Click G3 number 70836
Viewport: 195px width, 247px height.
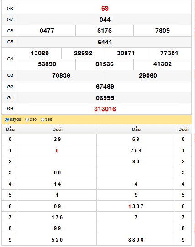pos(61,75)
